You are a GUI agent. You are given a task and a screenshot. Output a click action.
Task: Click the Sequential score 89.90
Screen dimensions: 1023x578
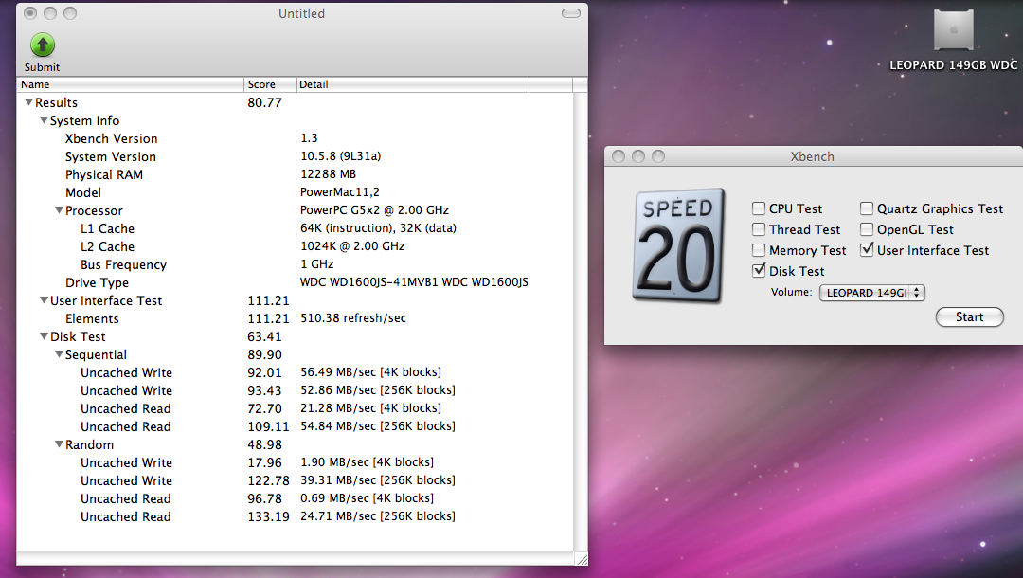(265, 354)
